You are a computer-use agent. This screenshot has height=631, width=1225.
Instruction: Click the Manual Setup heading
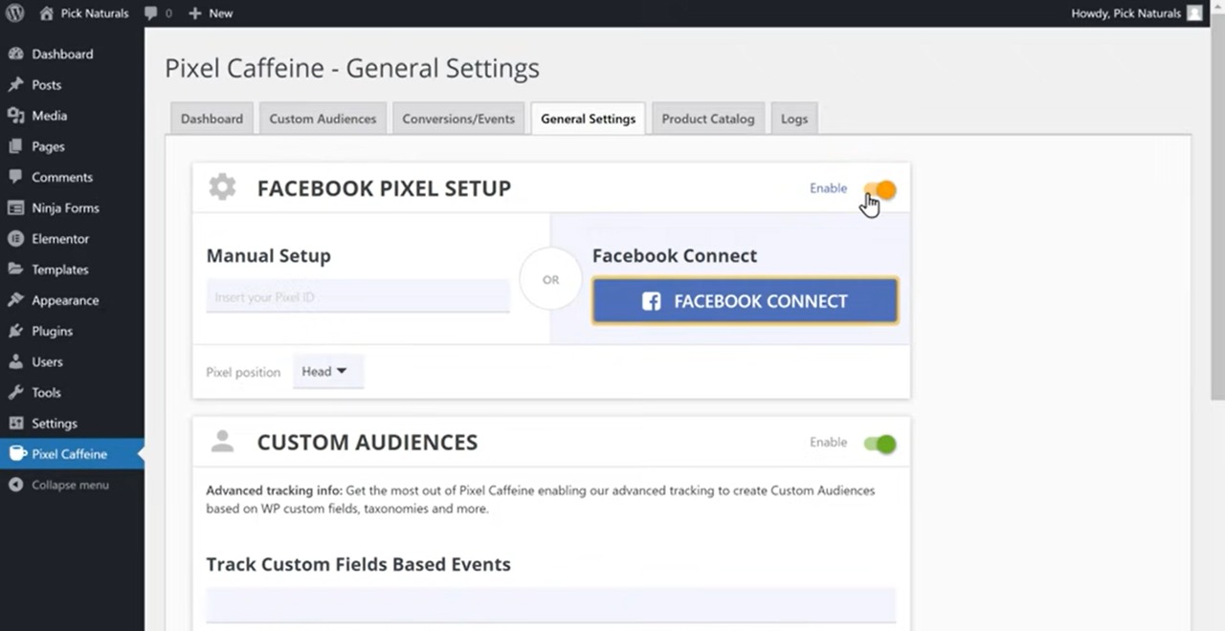(x=269, y=256)
